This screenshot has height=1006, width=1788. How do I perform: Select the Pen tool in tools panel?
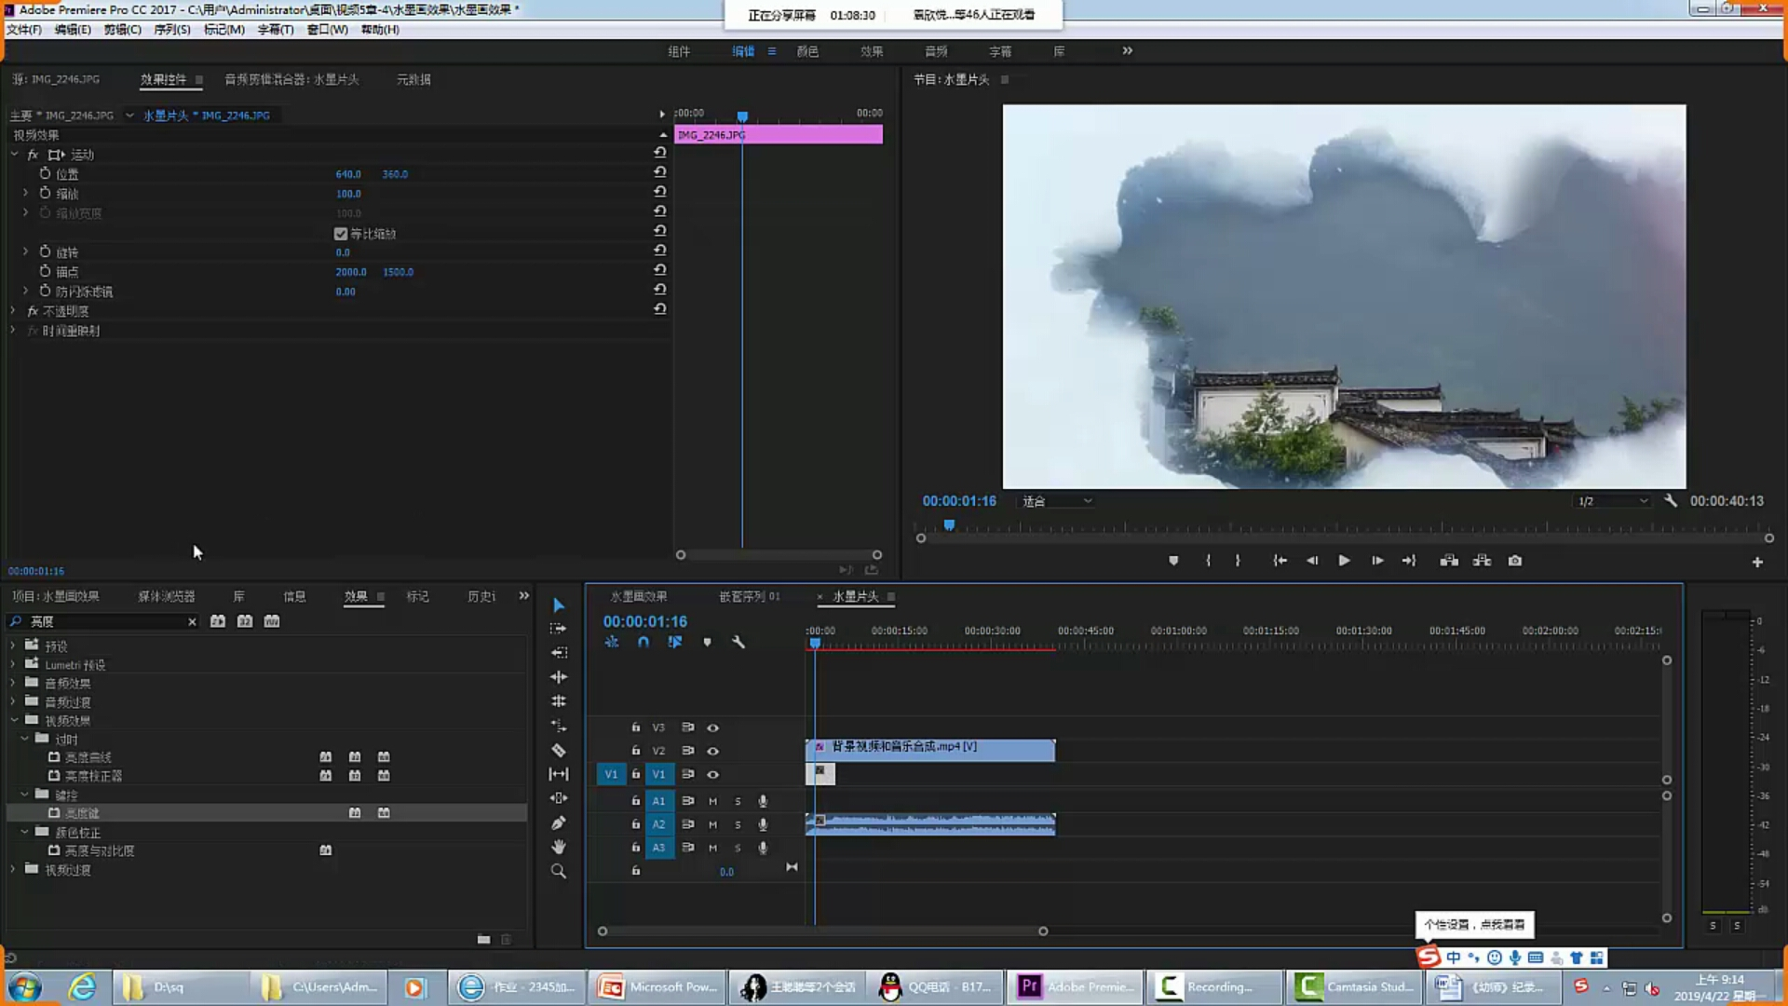click(x=559, y=822)
